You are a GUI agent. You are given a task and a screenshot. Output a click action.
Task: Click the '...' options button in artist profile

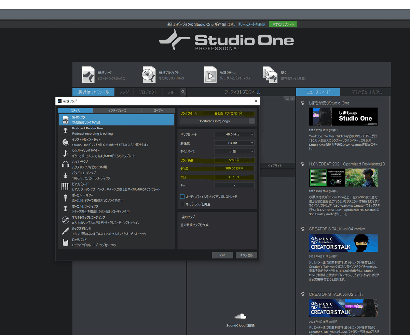click(x=287, y=99)
